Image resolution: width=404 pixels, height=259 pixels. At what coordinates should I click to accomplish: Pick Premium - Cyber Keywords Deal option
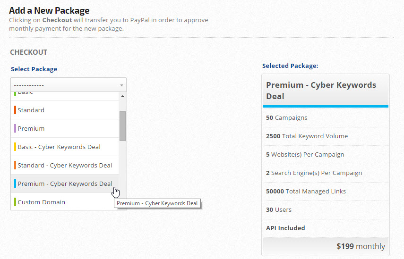65,184
